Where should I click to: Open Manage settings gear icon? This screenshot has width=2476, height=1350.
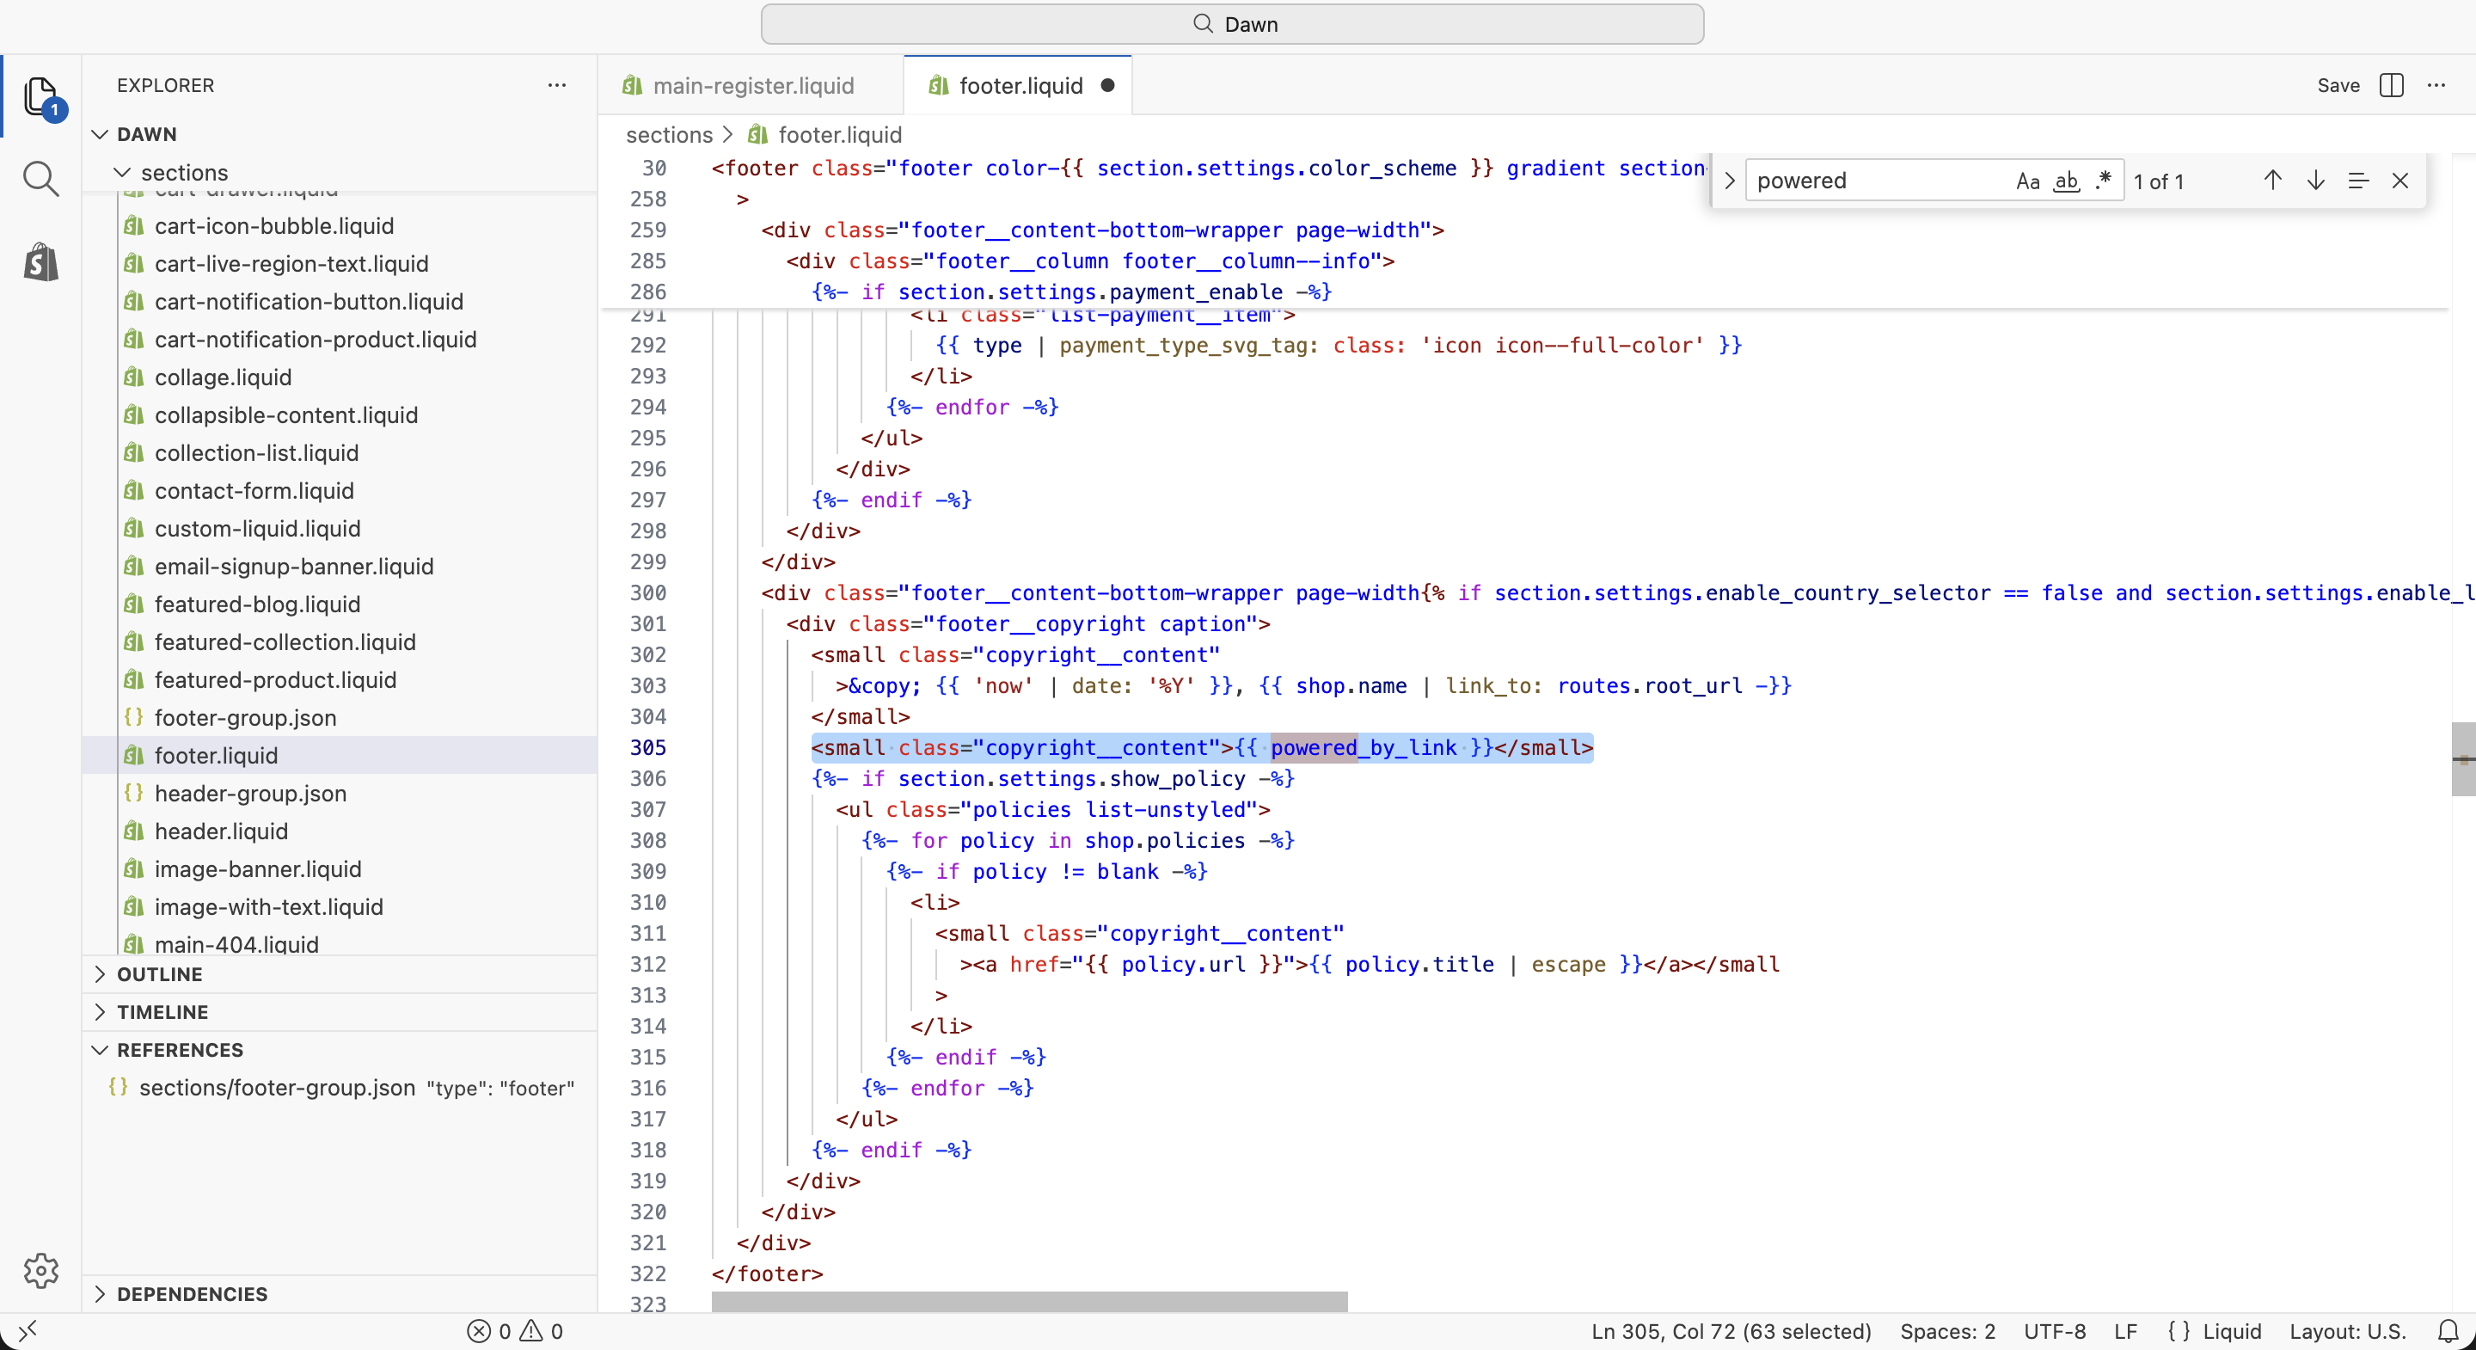coord(40,1270)
